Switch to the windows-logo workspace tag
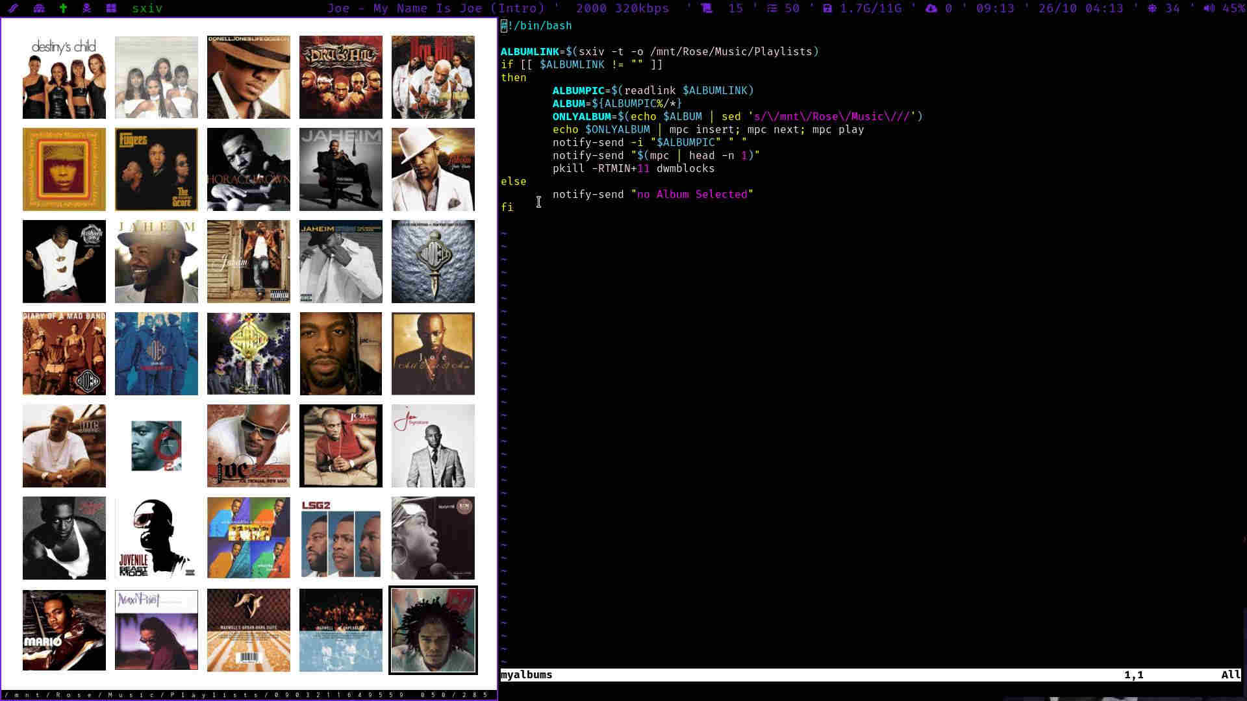The image size is (1247, 701). point(111,8)
